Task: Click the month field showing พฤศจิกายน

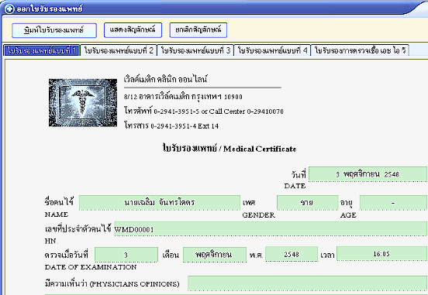Action: click(x=215, y=255)
